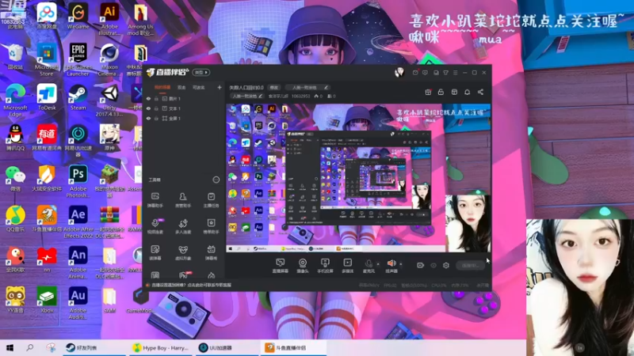Open Windows taskbar search
Viewport: 634px width, 356px height.
coord(29,347)
